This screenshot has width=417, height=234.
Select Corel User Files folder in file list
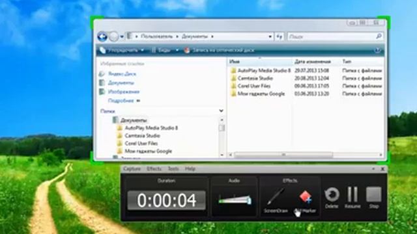pos(254,86)
